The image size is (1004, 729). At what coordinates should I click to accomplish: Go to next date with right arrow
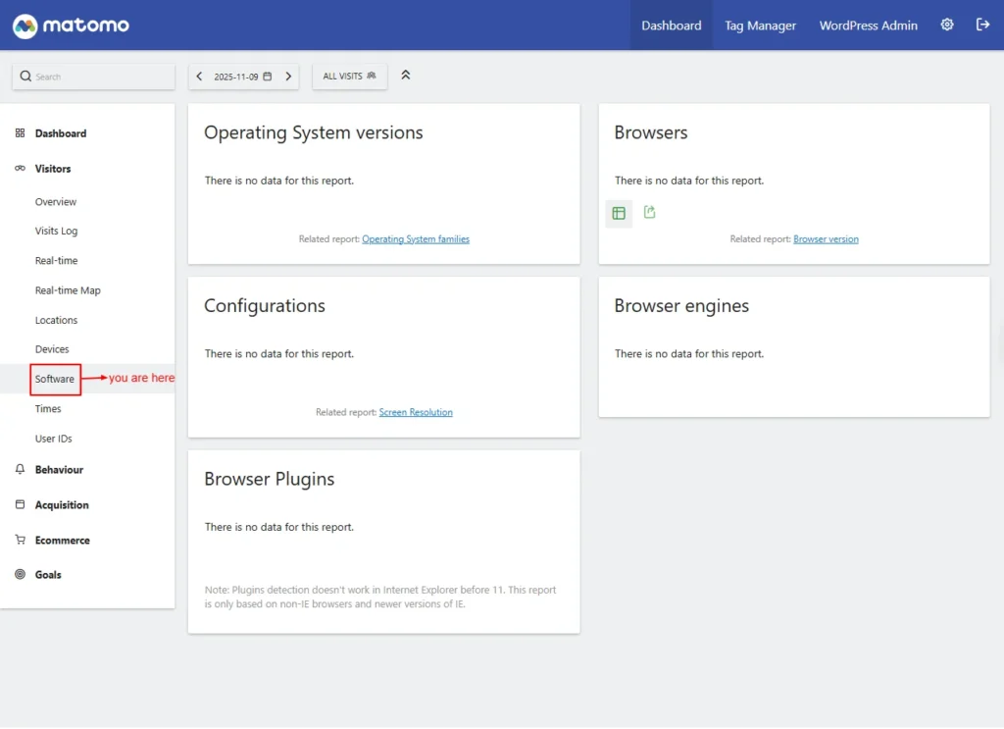(x=288, y=77)
